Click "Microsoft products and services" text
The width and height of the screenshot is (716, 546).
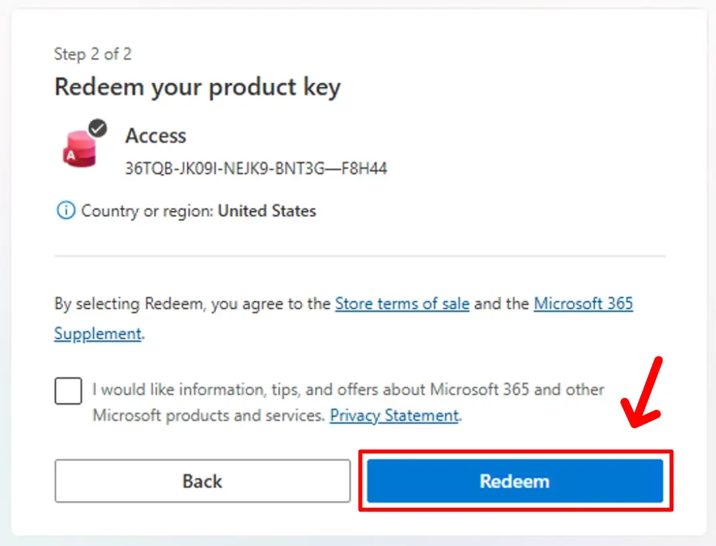209,415
